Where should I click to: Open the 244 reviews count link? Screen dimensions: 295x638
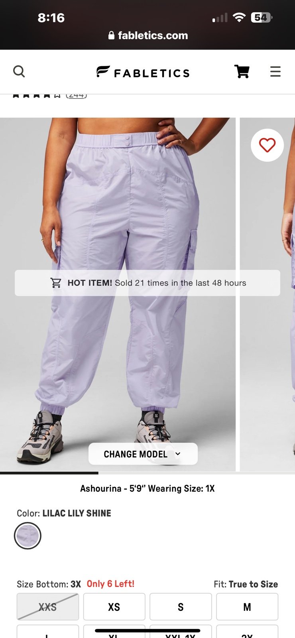coord(76,95)
